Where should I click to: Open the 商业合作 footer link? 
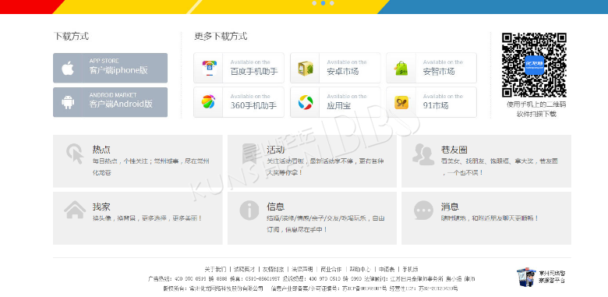[x=331, y=269]
